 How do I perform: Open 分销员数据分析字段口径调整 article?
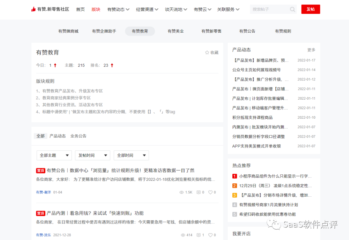coord(259,136)
